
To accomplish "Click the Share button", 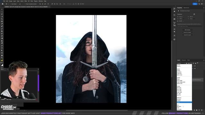I will (x=195, y=4).
